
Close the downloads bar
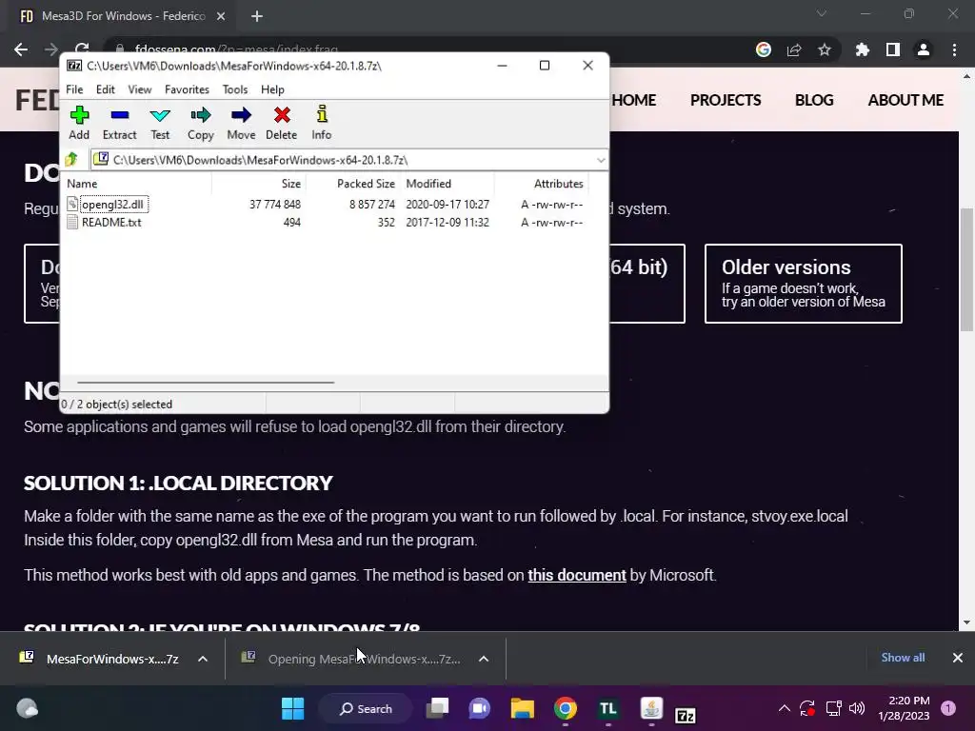(958, 658)
